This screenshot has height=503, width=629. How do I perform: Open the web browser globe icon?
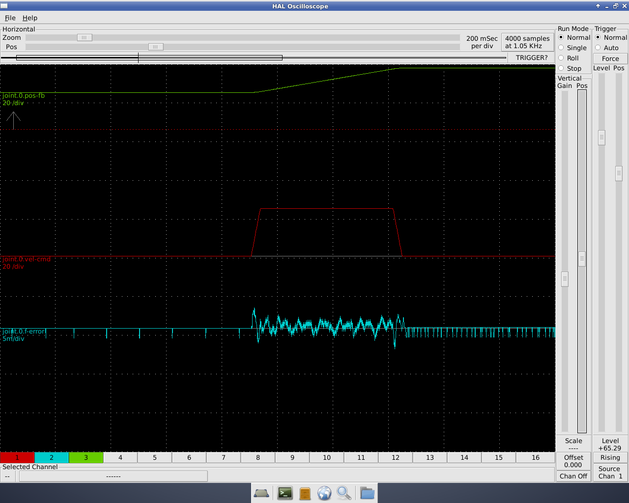pos(324,493)
